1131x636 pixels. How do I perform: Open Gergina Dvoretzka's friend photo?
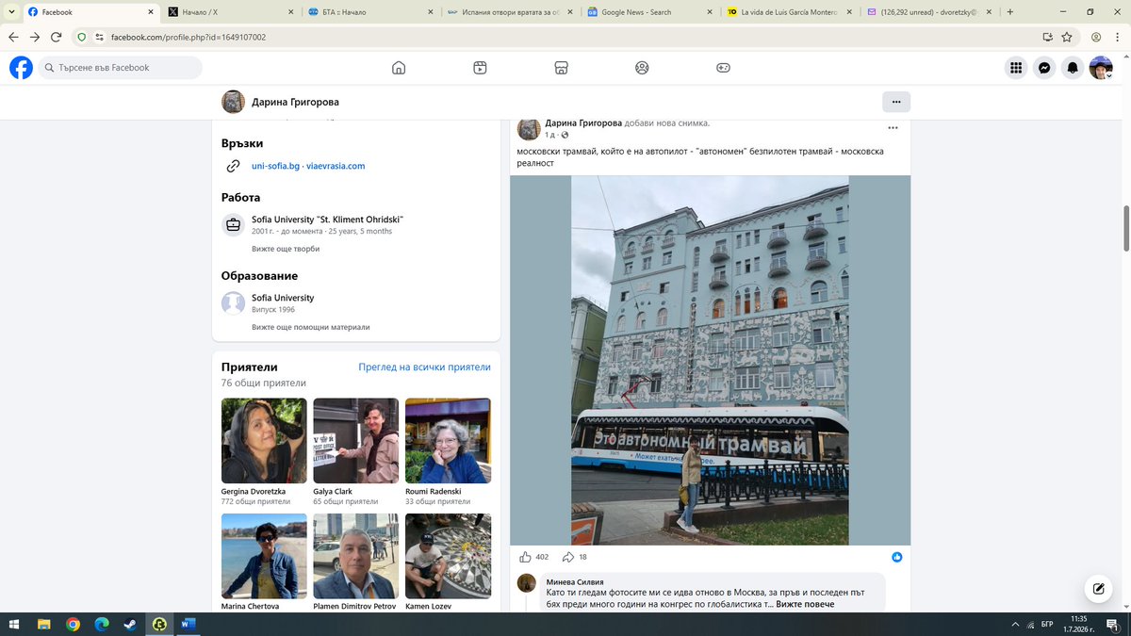(x=264, y=441)
